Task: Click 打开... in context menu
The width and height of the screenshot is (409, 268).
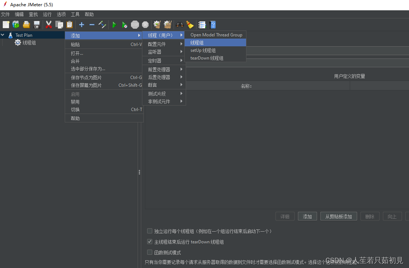Action: click(104, 53)
